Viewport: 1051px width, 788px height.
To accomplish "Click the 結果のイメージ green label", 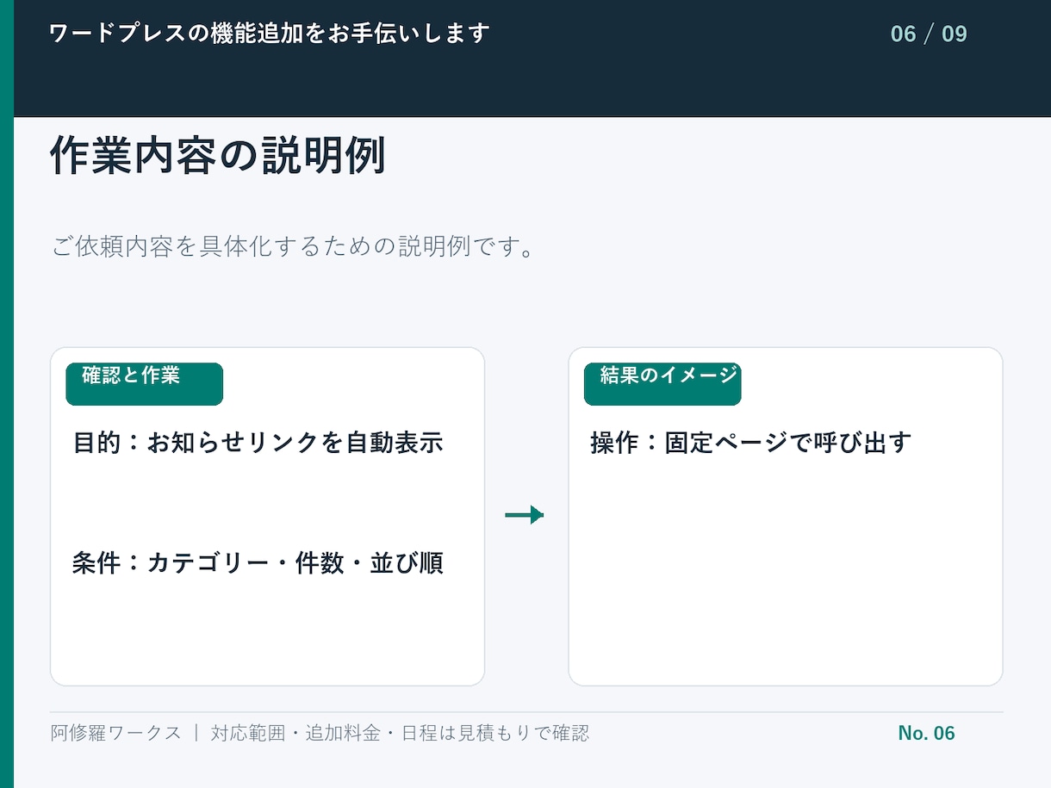I will 662,384.
